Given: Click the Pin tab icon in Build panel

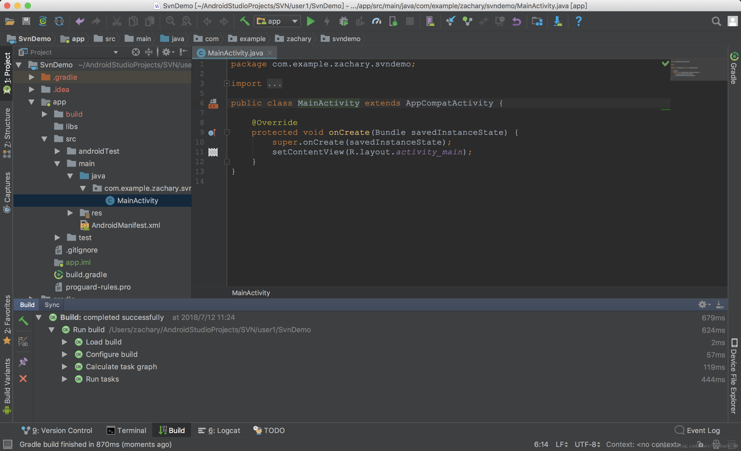Looking at the screenshot, I should (x=23, y=362).
